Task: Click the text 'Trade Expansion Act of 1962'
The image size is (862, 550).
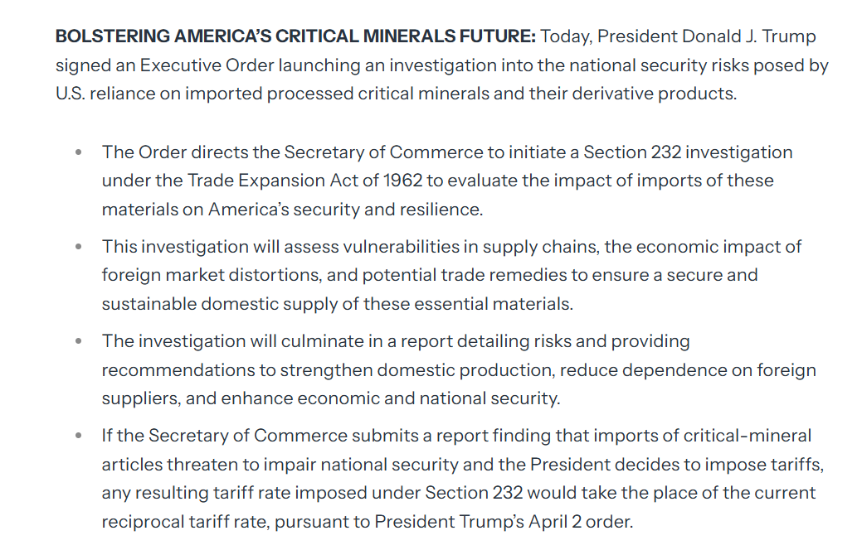Action: tap(305, 181)
